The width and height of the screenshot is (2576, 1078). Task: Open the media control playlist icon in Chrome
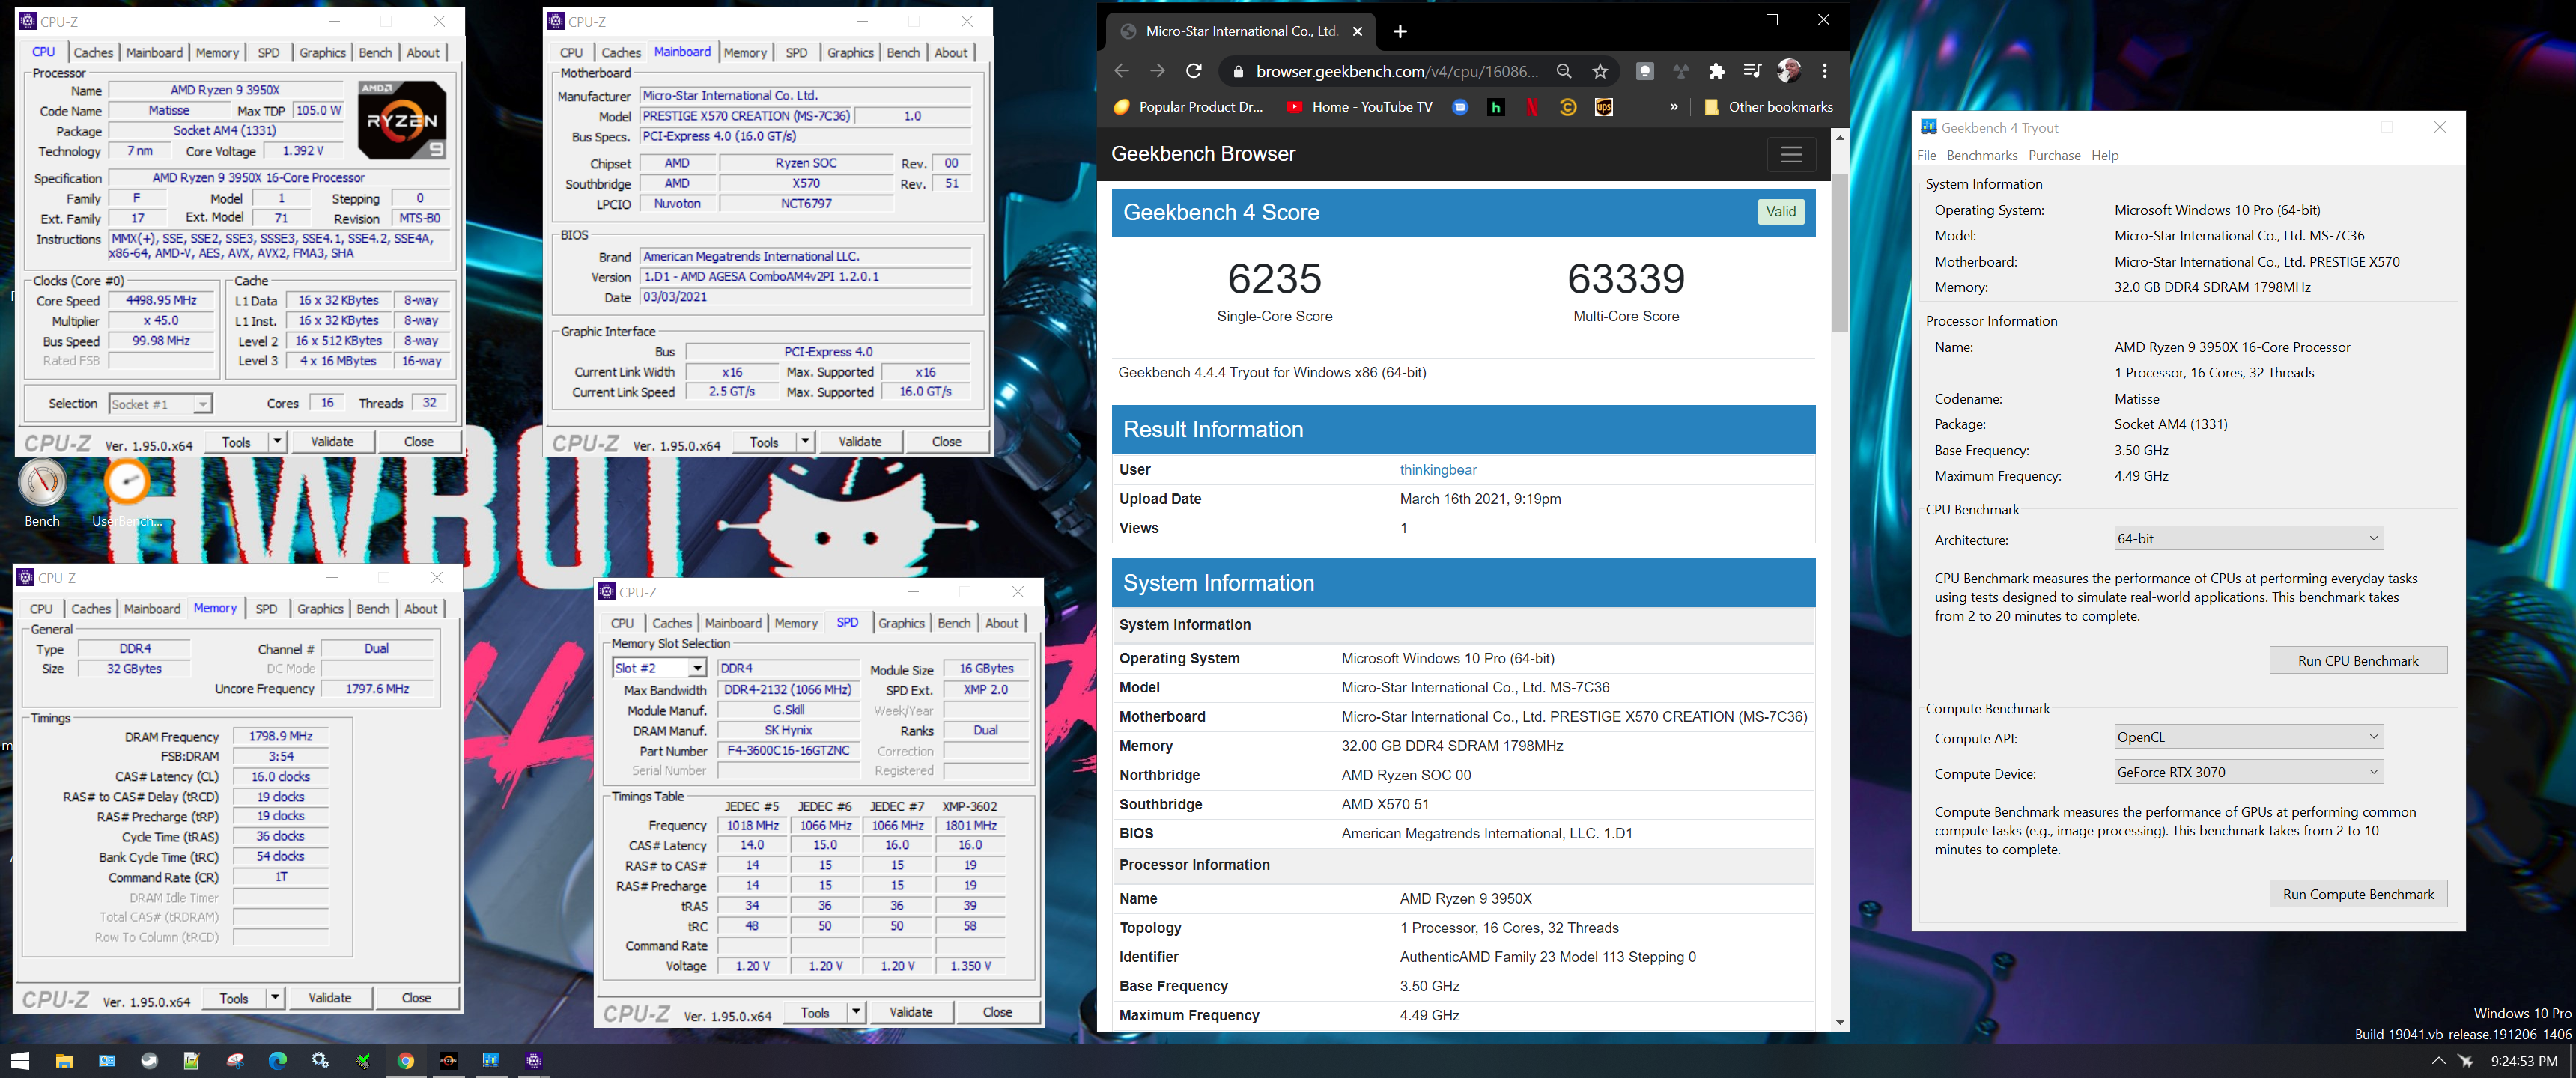[1752, 71]
